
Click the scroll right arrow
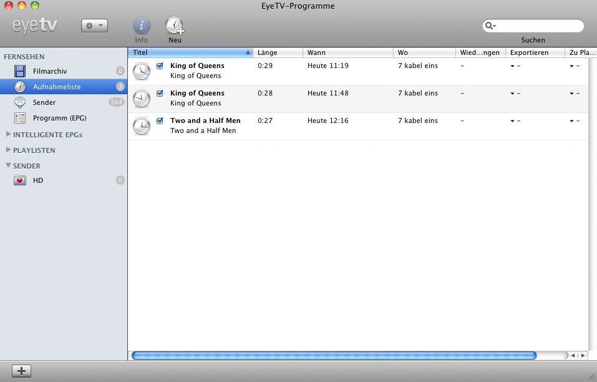click(583, 355)
